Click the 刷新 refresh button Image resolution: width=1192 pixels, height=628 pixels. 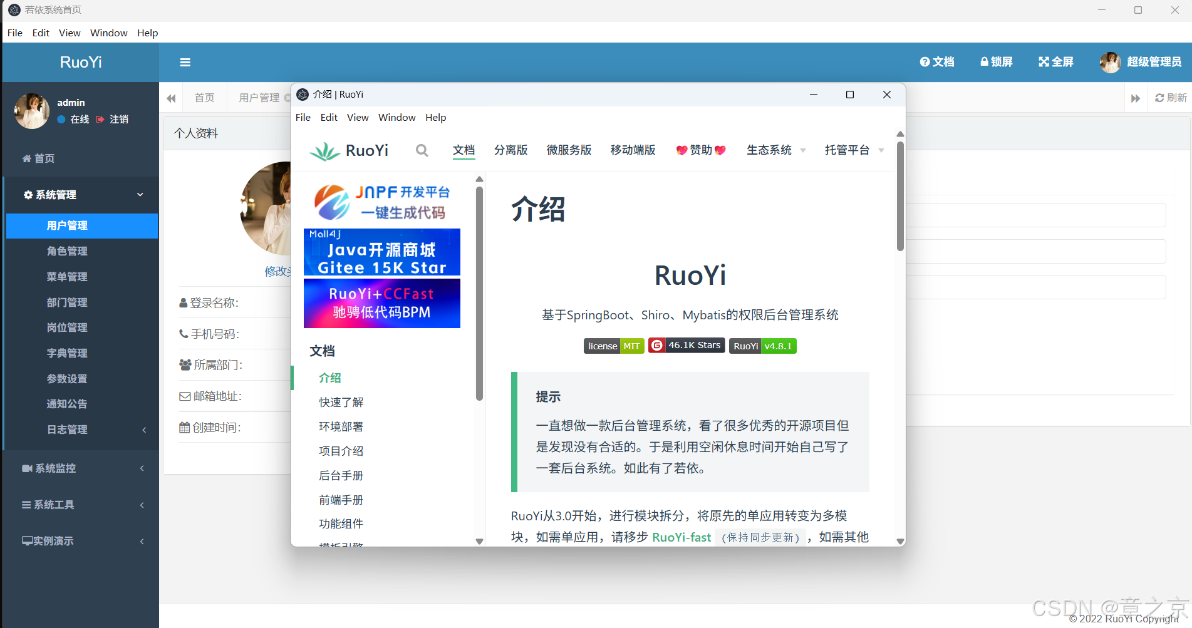point(1171,98)
